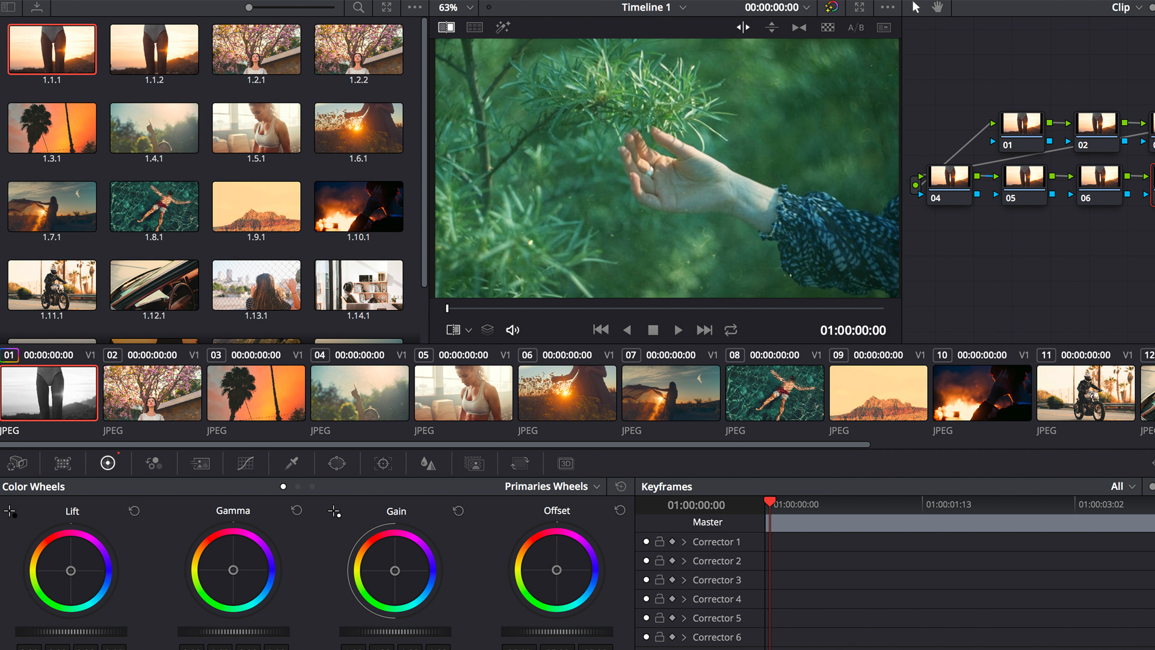Open the Color Match palette
The width and height of the screenshot is (1155, 650).
pyautogui.click(x=62, y=463)
